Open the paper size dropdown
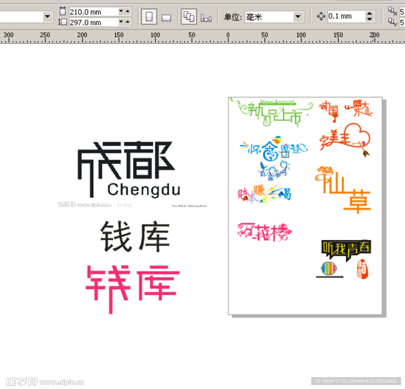The height and width of the screenshot is (389, 405). (x=48, y=17)
